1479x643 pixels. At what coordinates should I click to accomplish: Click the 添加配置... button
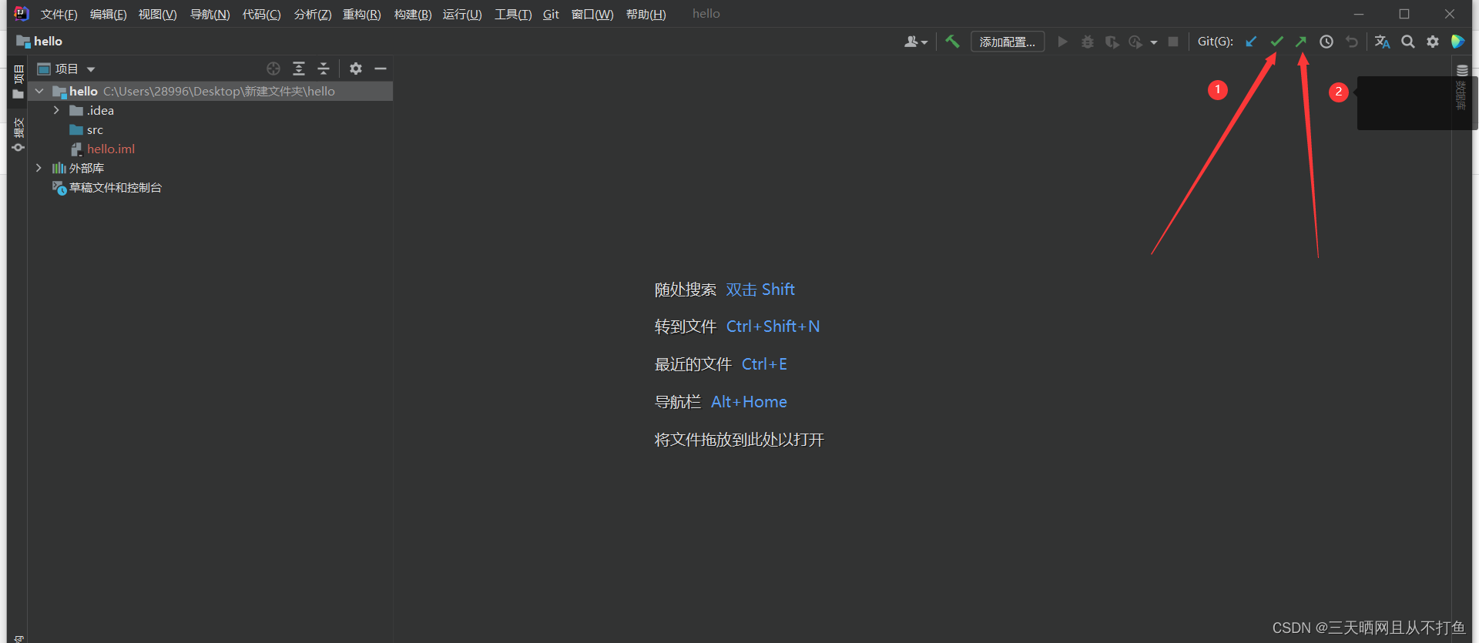1008,42
